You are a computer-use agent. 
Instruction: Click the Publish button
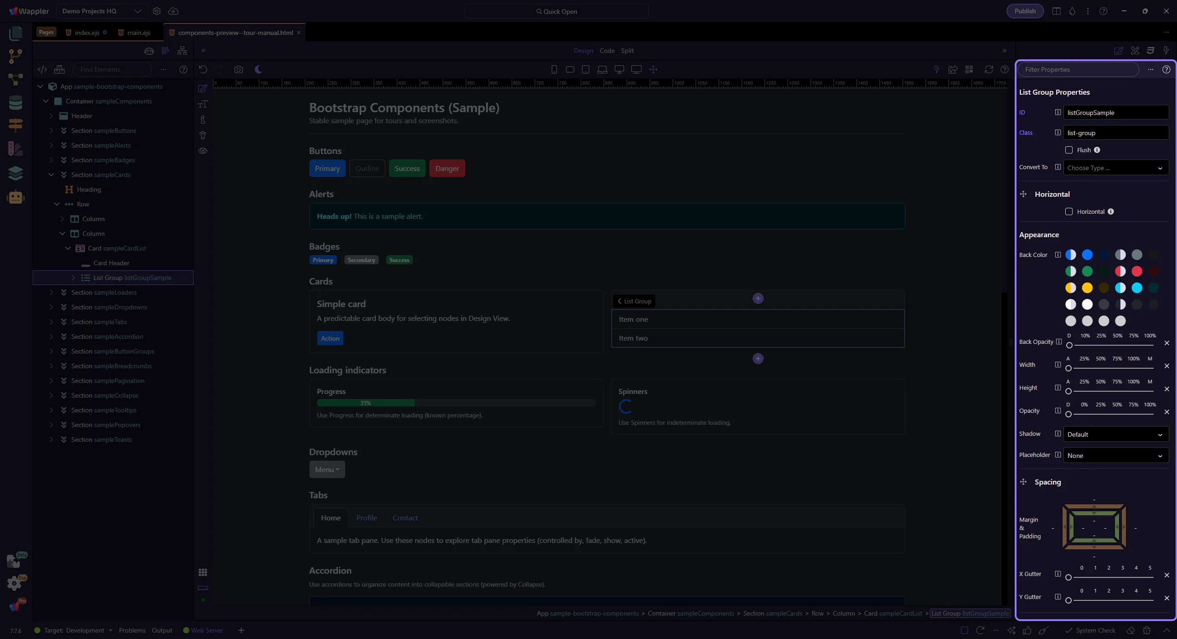point(1025,11)
